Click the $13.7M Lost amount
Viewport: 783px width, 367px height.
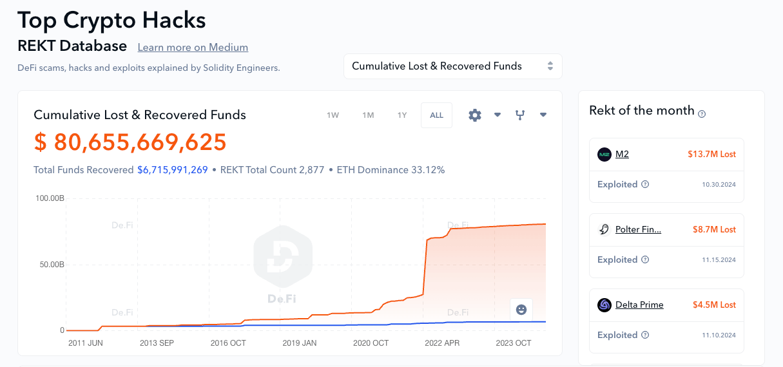[711, 155]
